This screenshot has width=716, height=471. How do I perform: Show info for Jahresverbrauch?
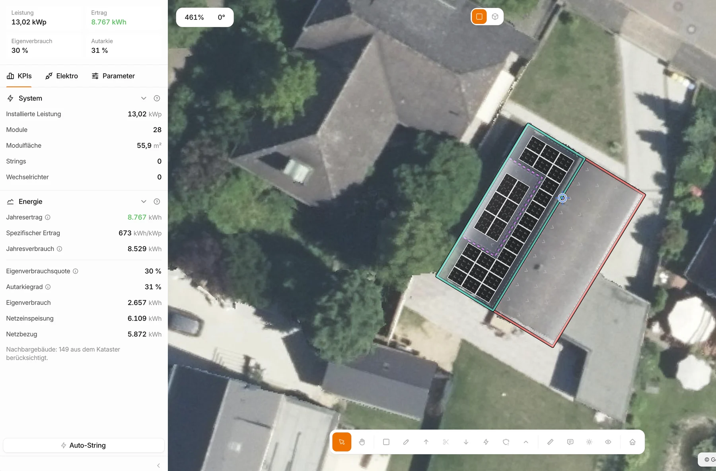(x=59, y=249)
